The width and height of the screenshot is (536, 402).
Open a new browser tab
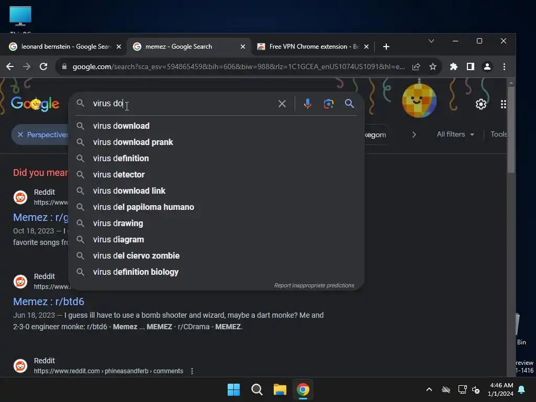(386, 47)
